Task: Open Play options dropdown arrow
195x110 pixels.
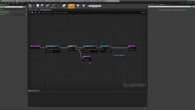Action: click(x=87, y=6)
